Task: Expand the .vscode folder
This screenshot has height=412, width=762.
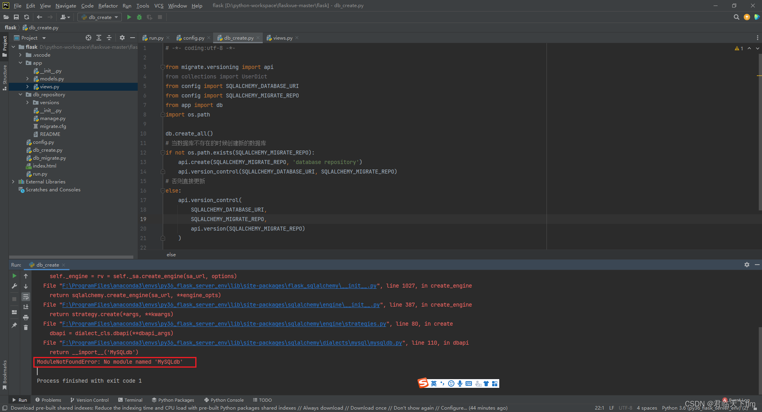Action: point(21,55)
